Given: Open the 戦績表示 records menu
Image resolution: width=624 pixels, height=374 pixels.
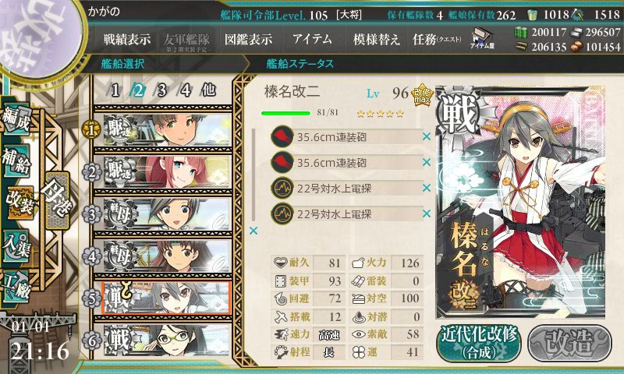Looking at the screenshot, I should pyautogui.click(x=127, y=39).
